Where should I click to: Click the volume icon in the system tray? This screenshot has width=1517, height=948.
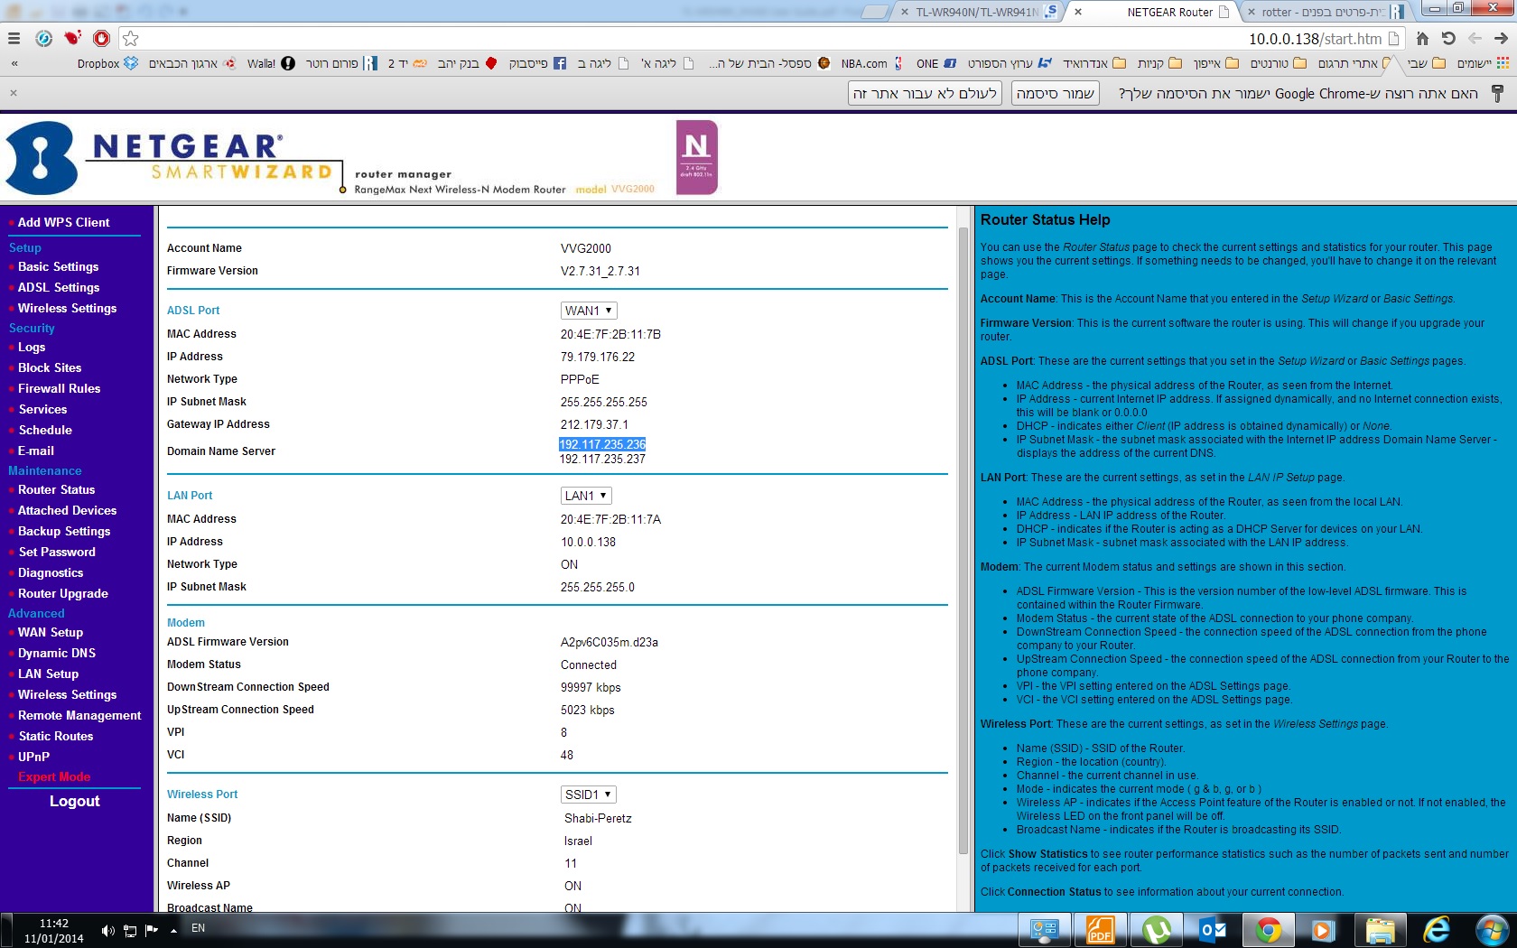[107, 930]
